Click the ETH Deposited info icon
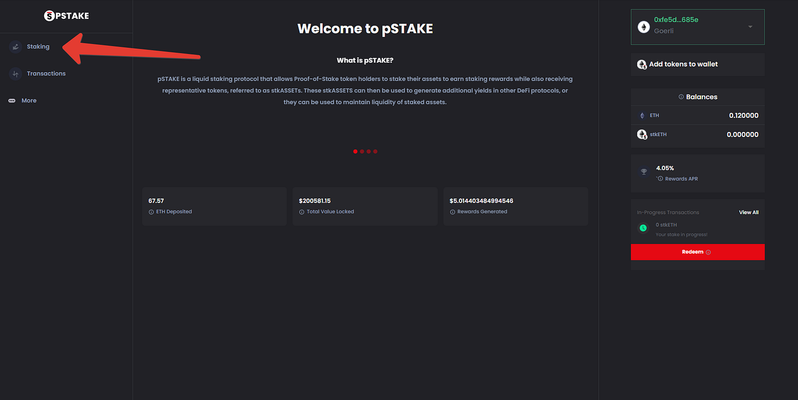Viewport: 798px width, 400px height. (151, 212)
